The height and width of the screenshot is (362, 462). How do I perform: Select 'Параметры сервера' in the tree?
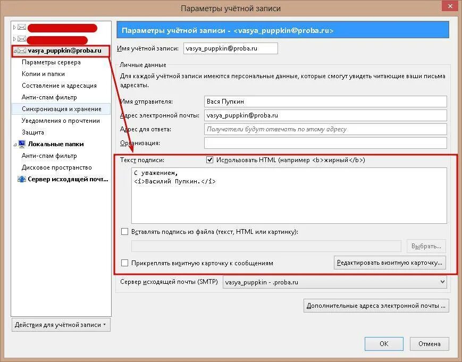coord(51,62)
